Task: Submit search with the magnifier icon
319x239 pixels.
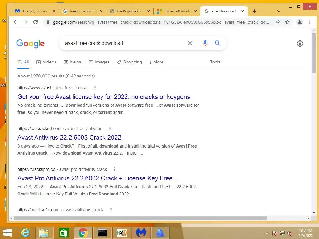Action: pos(217,43)
